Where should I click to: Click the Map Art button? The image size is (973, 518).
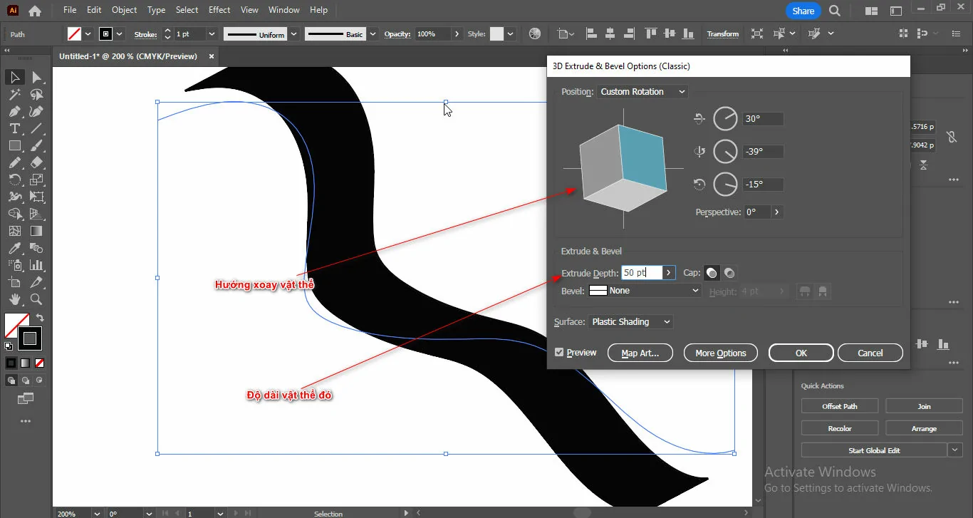(640, 353)
